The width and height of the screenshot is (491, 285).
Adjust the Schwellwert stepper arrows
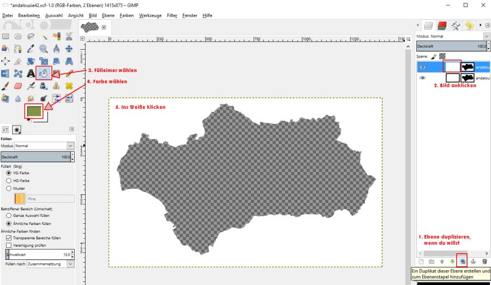point(73,254)
